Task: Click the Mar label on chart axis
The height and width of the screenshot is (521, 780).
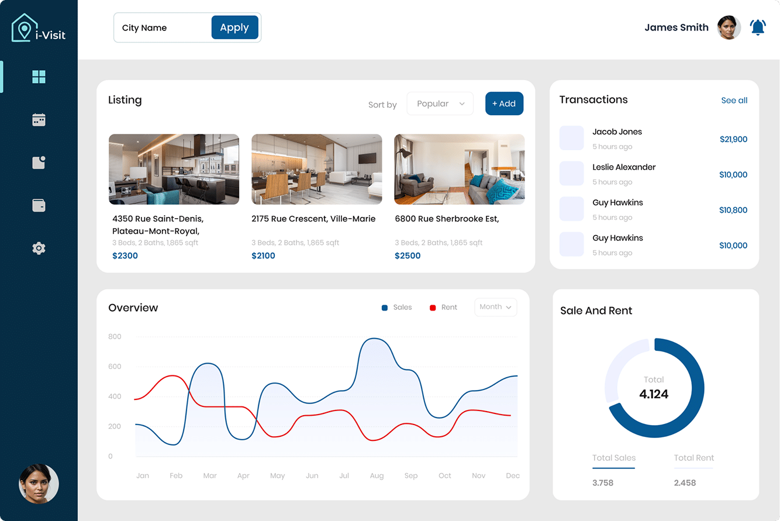Action: point(210,475)
